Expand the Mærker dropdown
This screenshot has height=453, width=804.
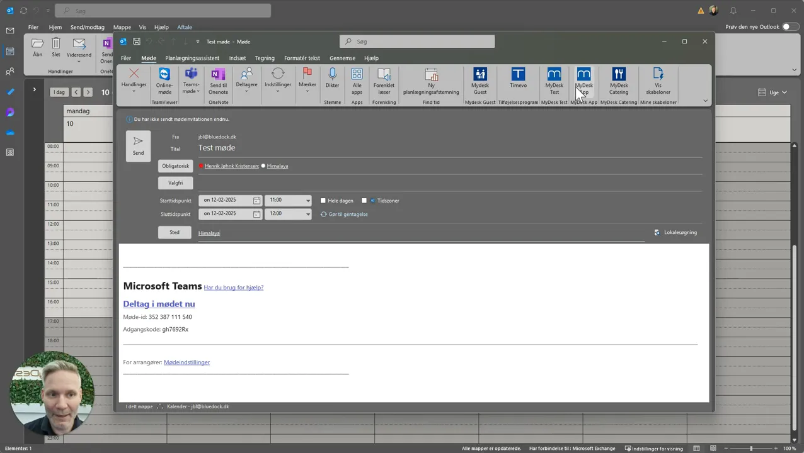tap(307, 81)
